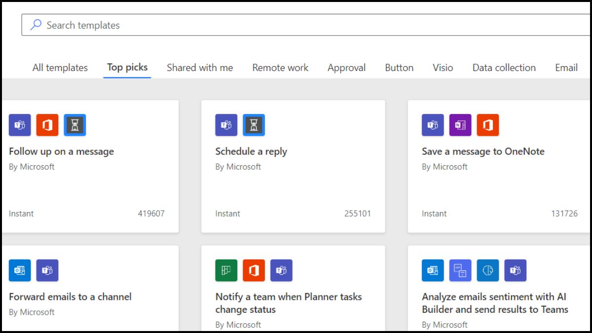Click Teams icon on Analyze emails sentiment card
Image resolution: width=592 pixels, height=333 pixels.
pos(516,270)
